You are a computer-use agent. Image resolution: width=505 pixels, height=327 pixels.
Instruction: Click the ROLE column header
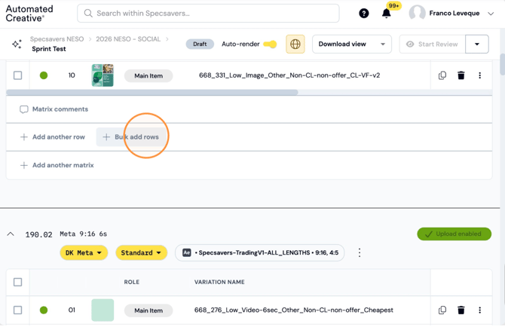131,282
